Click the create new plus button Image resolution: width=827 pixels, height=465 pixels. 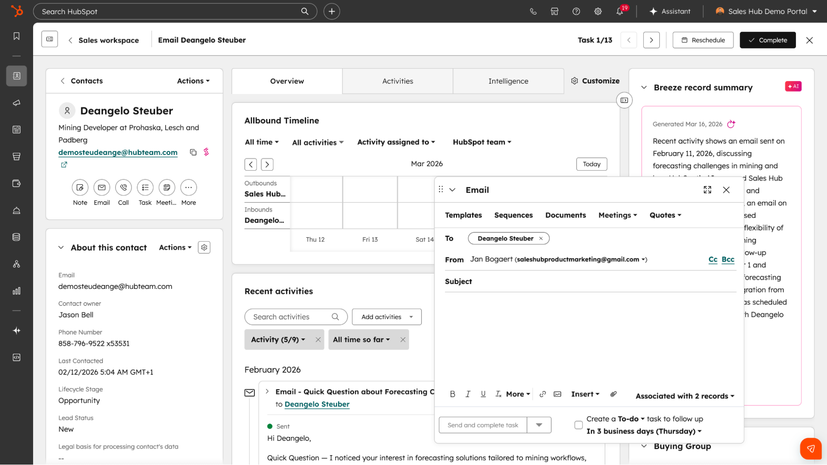(332, 12)
